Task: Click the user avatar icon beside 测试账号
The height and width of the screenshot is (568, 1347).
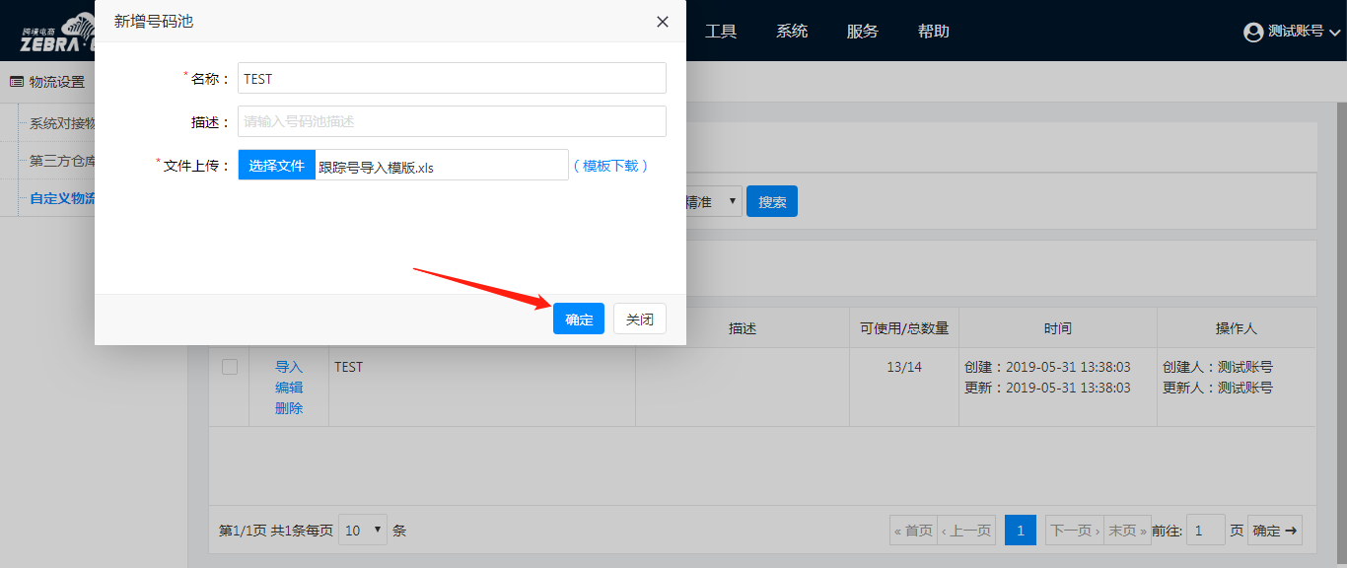Action: tap(1253, 32)
